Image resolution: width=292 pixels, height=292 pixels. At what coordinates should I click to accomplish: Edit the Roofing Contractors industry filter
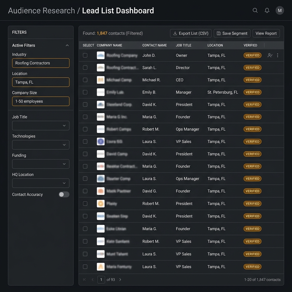click(x=41, y=63)
